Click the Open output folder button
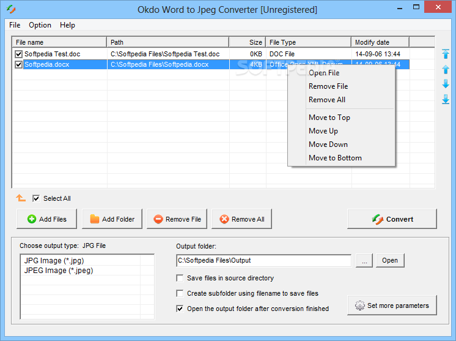456x341 pixels. coord(390,260)
